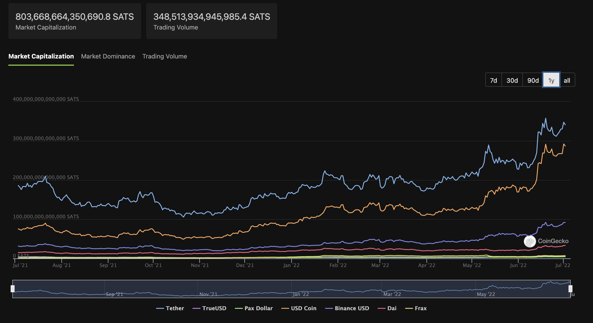
Task: Click the Sep '21 label in navigator
Action: pos(114,294)
